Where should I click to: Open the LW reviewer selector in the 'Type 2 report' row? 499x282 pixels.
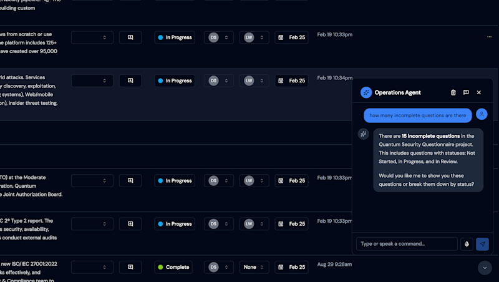254,224
